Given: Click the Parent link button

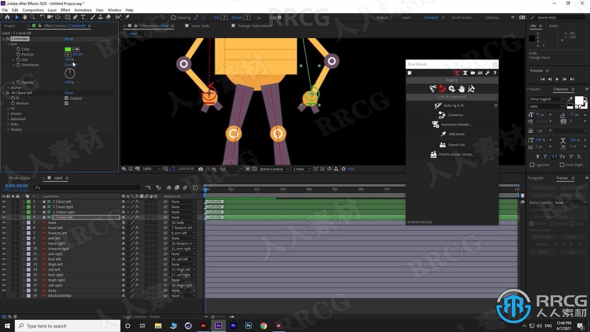Looking at the screenshot, I should [452, 145].
